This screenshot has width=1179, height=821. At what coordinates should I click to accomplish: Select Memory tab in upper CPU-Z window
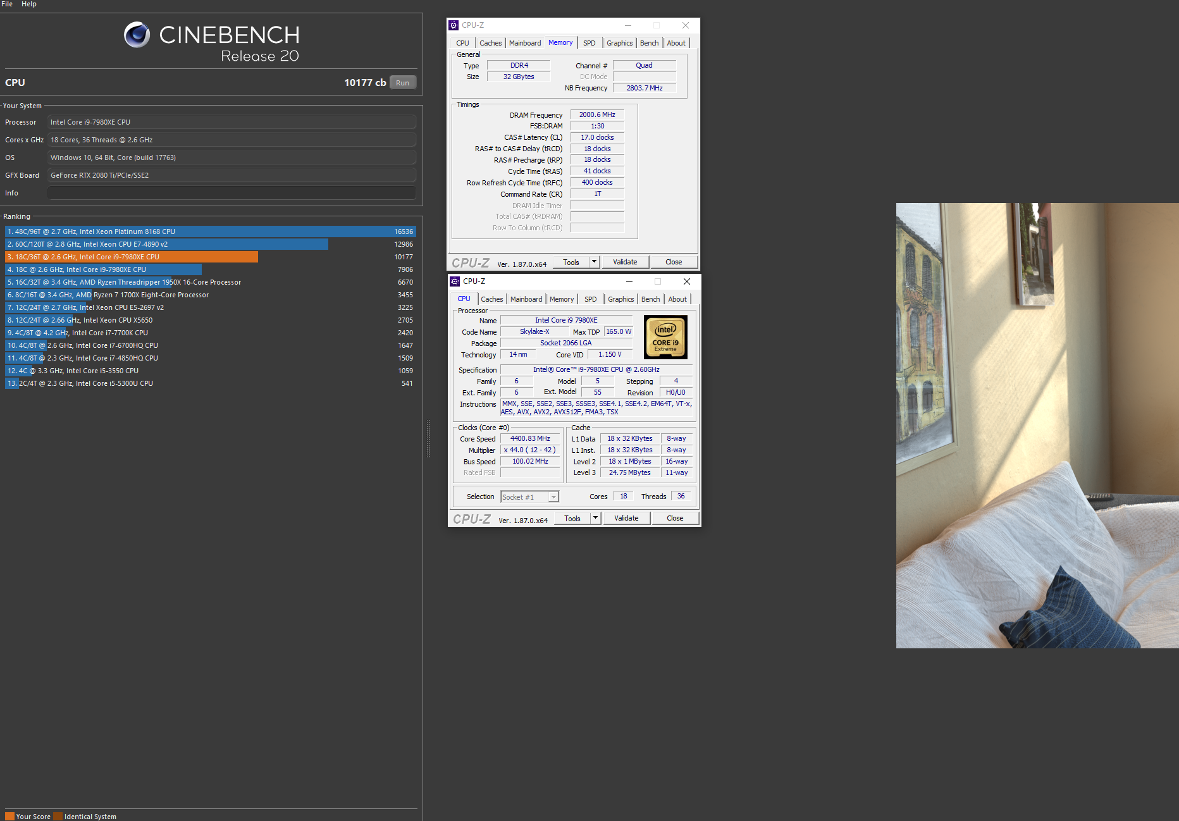tap(560, 42)
